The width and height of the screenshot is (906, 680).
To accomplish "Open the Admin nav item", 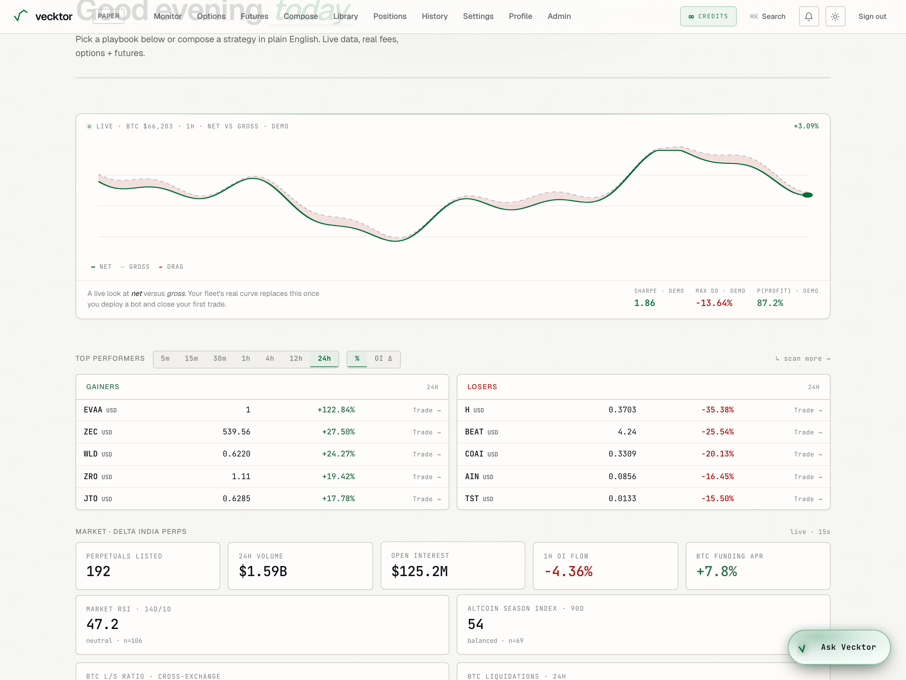I will (559, 16).
